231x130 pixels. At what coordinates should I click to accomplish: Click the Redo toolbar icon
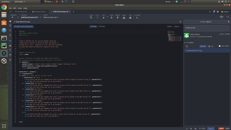tap(97, 18)
